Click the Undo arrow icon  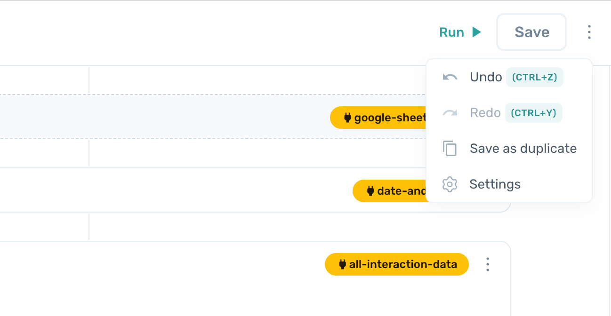tap(450, 77)
